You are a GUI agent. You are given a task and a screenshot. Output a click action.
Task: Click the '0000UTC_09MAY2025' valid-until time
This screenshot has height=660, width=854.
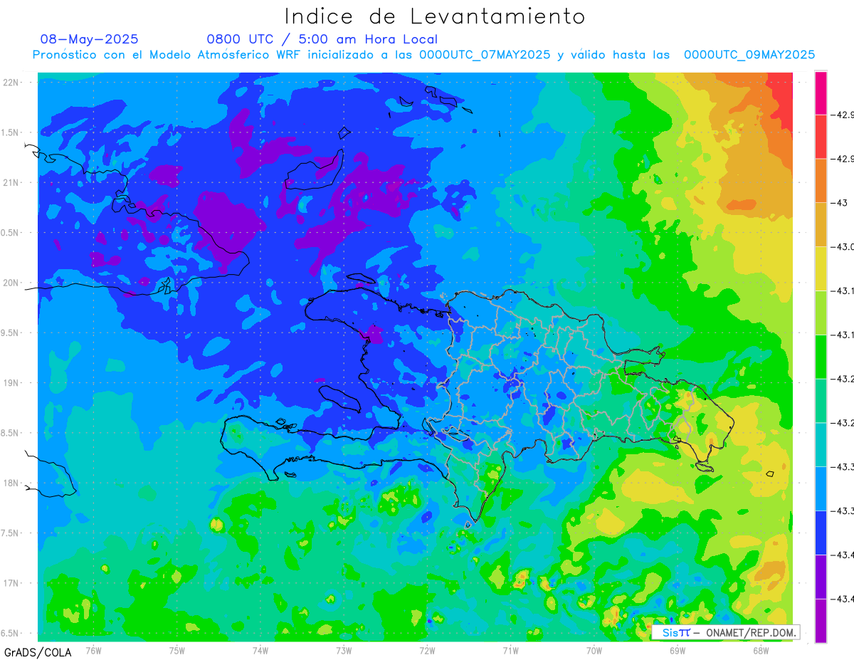point(749,55)
